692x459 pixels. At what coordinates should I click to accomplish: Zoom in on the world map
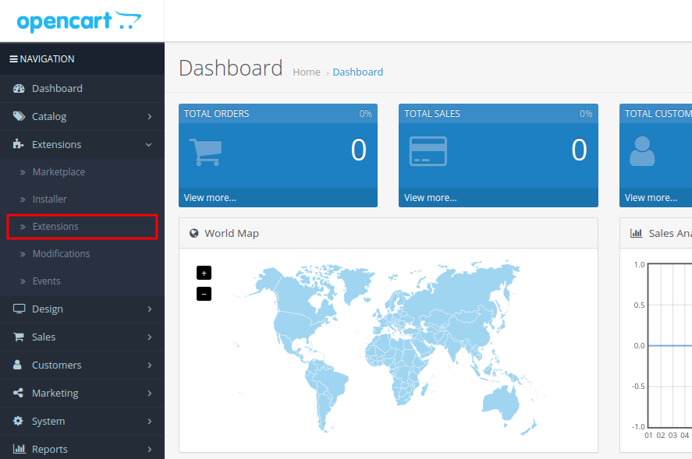pos(204,273)
